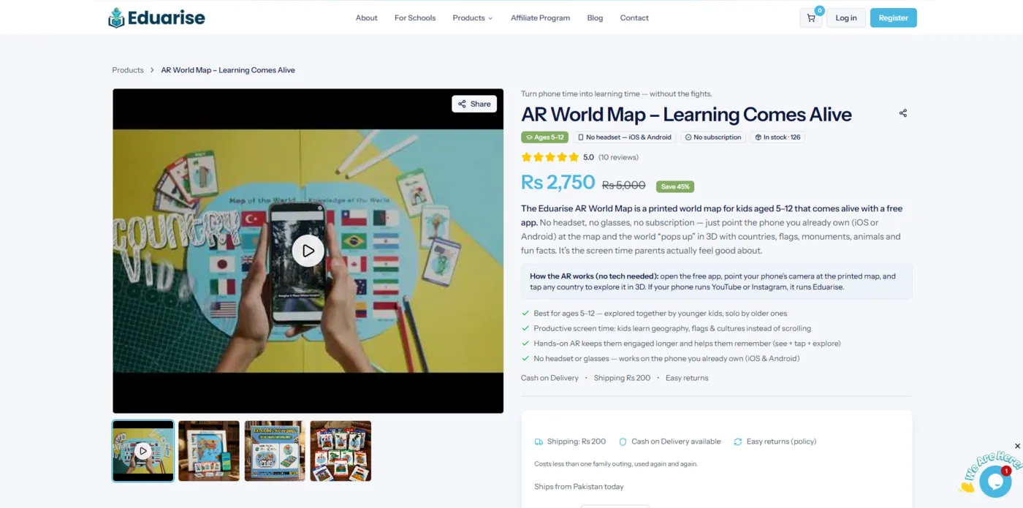Screen dimensions: 1023x508
Task: Click the share icon beside product title
Action: point(903,113)
